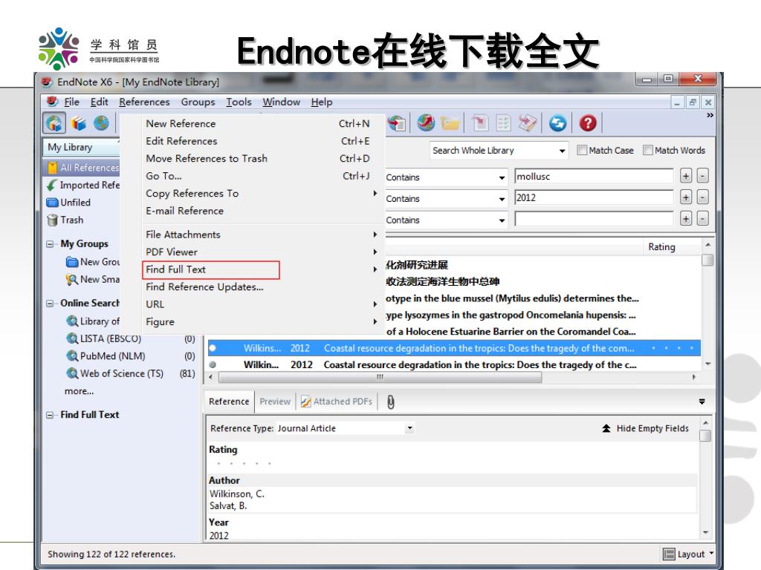Open the Groups menu
Screen dimensions: 761x570
click(x=198, y=102)
